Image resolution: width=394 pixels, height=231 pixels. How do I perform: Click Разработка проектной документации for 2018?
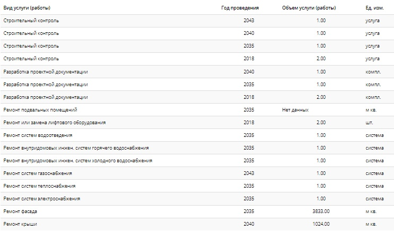click(197, 97)
